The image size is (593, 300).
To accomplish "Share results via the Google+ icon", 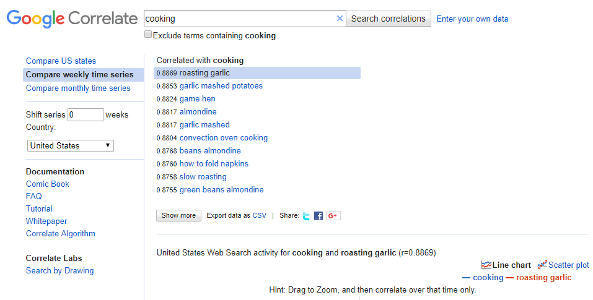I will click(x=333, y=216).
